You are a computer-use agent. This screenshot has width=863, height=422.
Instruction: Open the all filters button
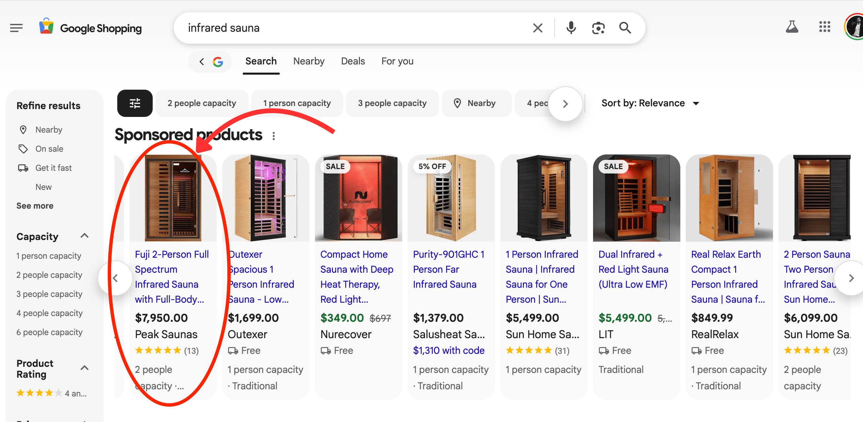coord(135,103)
